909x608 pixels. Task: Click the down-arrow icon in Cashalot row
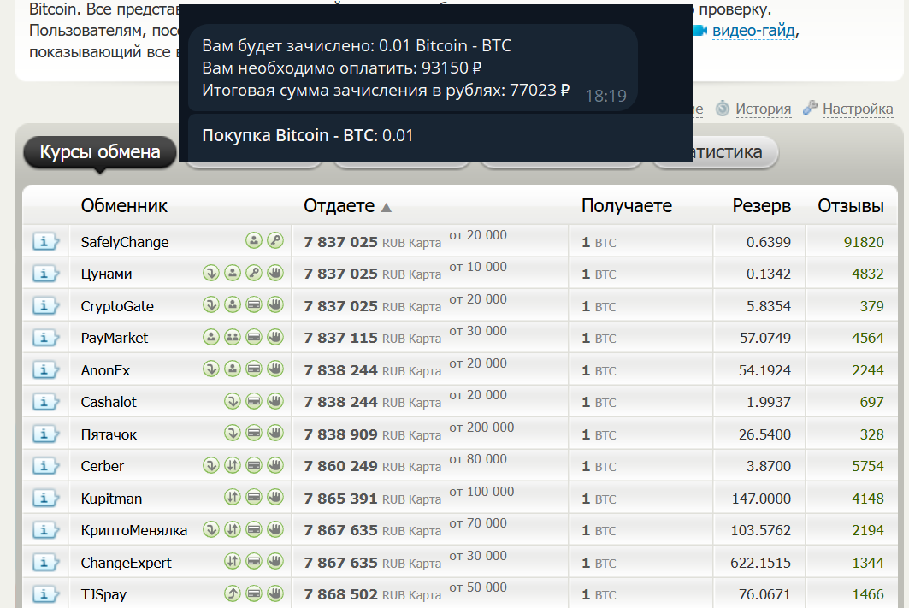pyautogui.click(x=232, y=402)
